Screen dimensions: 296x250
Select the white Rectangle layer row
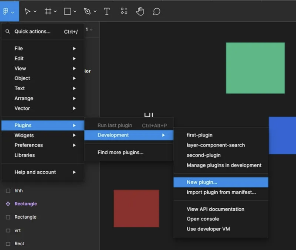point(50,217)
